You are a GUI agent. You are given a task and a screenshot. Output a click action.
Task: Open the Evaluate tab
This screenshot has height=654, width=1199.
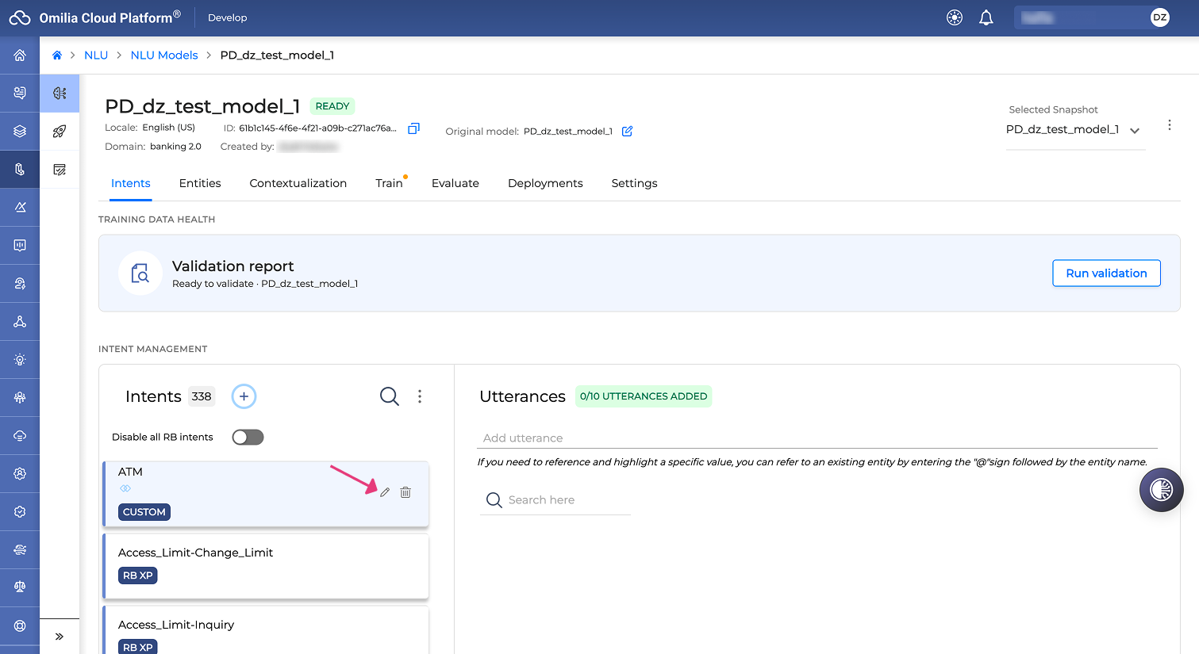[455, 183]
